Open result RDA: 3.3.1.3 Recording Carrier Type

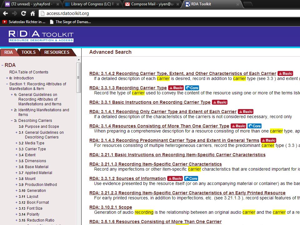click(128, 88)
